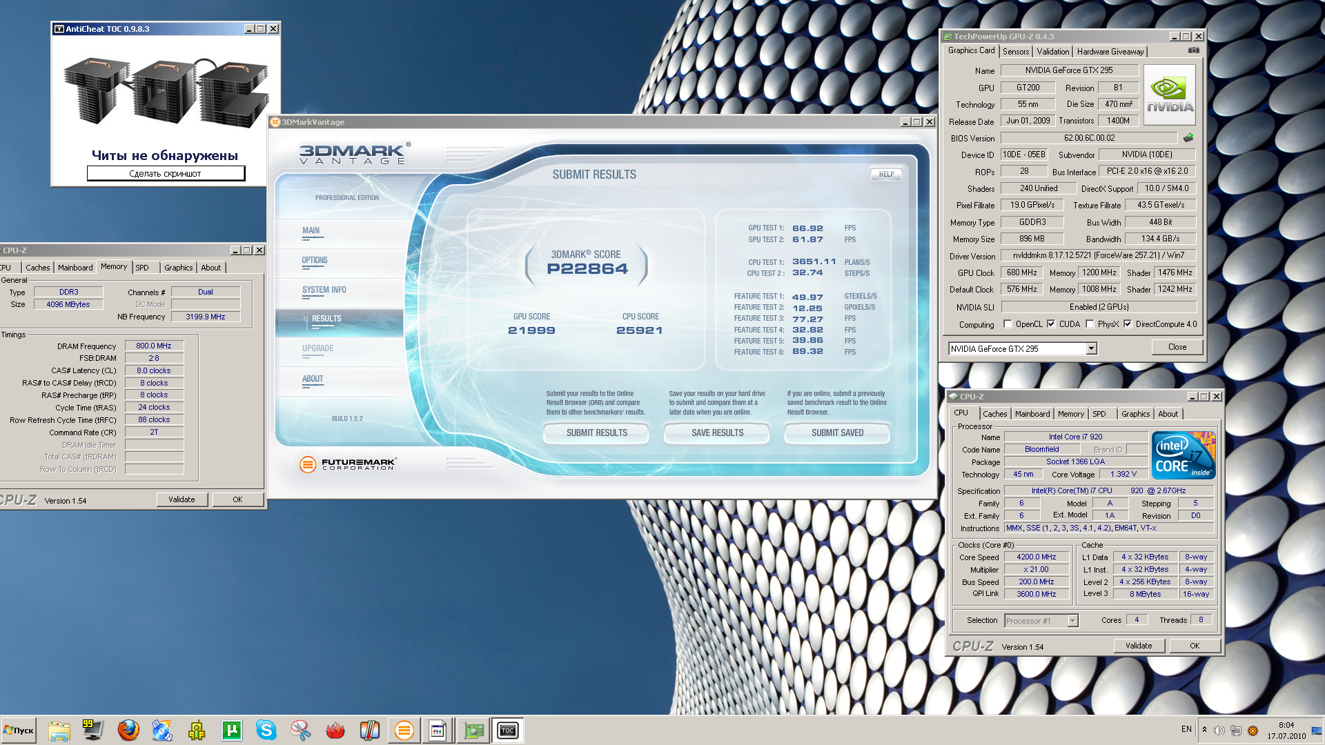The width and height of the screenshot is (1325, 745).
Task: Switch to Sensors tab in GPU-Z
Action: 1016,52
